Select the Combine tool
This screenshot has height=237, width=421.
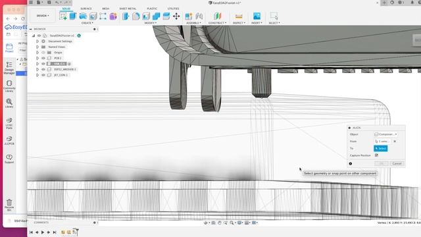(x=156, y=16)
